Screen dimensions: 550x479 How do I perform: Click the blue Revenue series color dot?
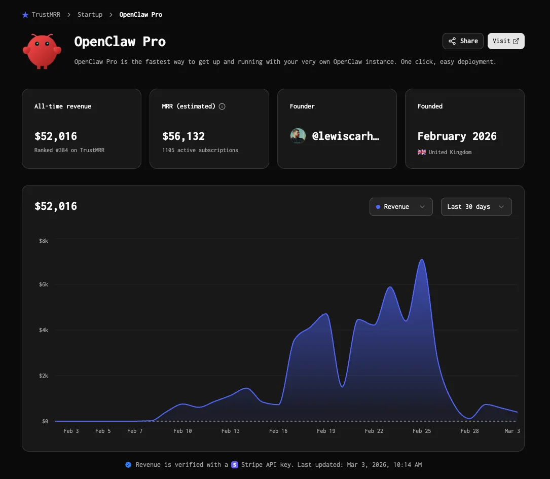tap(378, 207)
